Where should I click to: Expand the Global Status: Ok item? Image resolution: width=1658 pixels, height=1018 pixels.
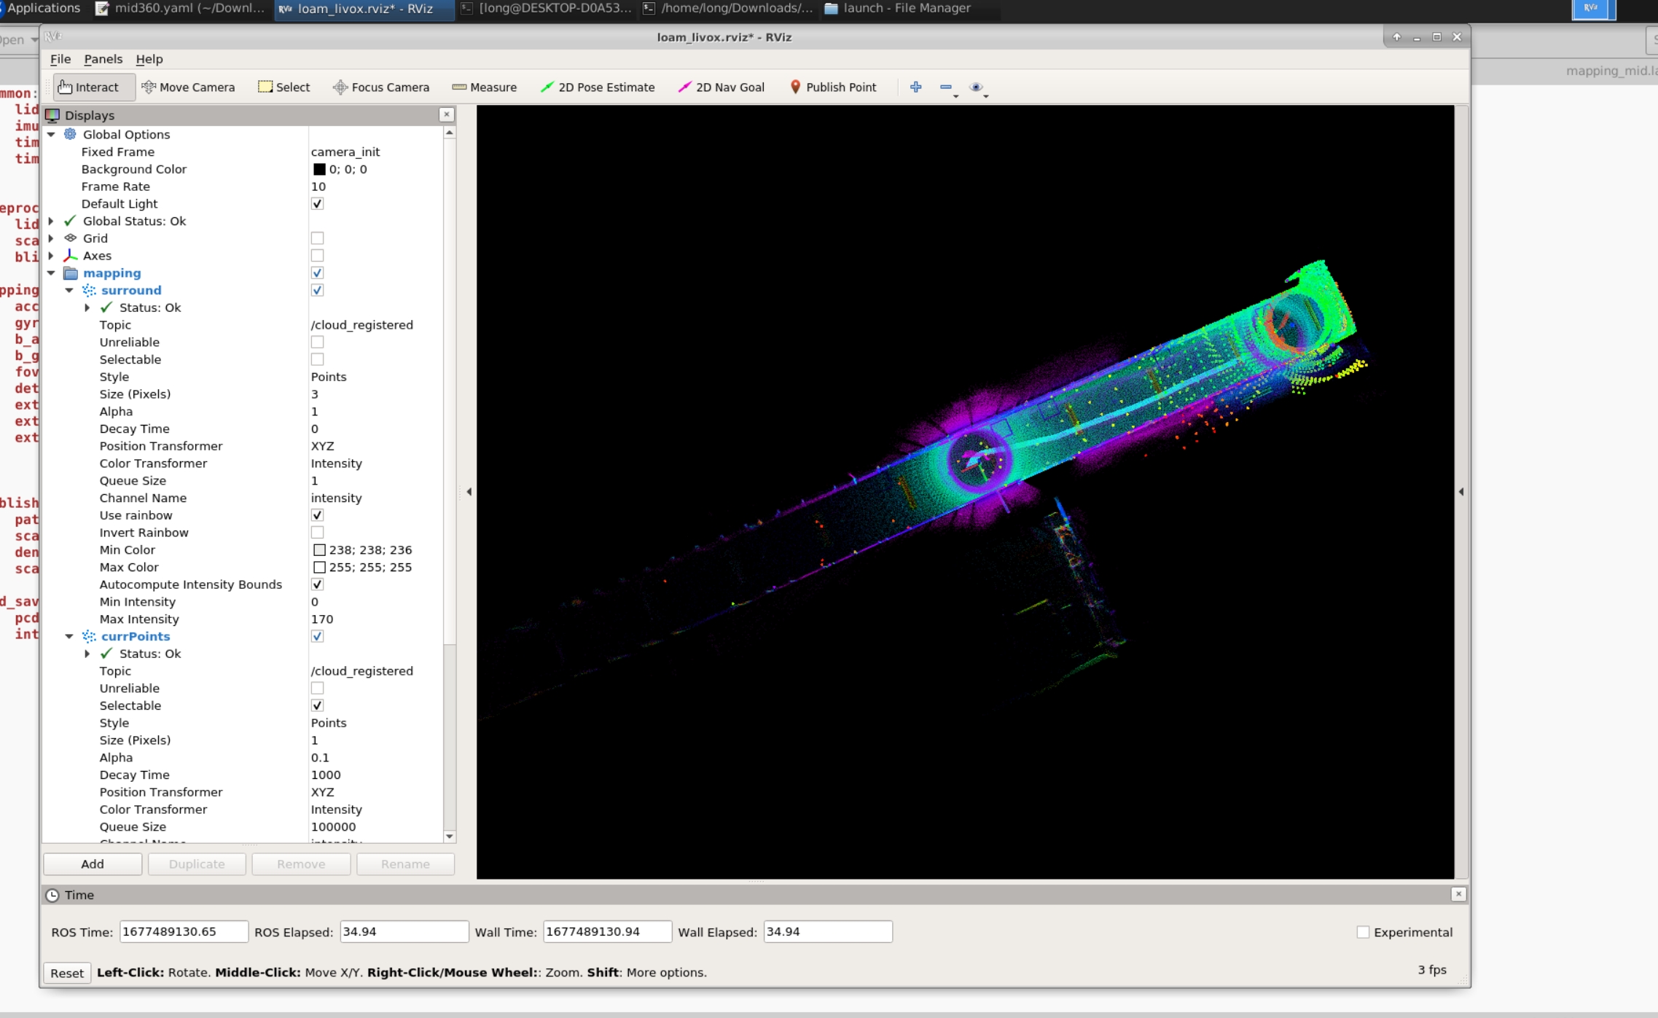(51, 221)
